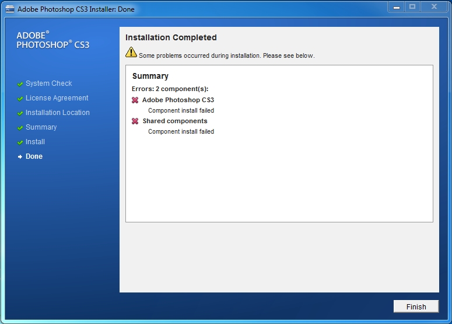The width and height of the screenshot is (452, 324).
Task: Click green checkmark next to License Agreement
Action: [20, 99]
